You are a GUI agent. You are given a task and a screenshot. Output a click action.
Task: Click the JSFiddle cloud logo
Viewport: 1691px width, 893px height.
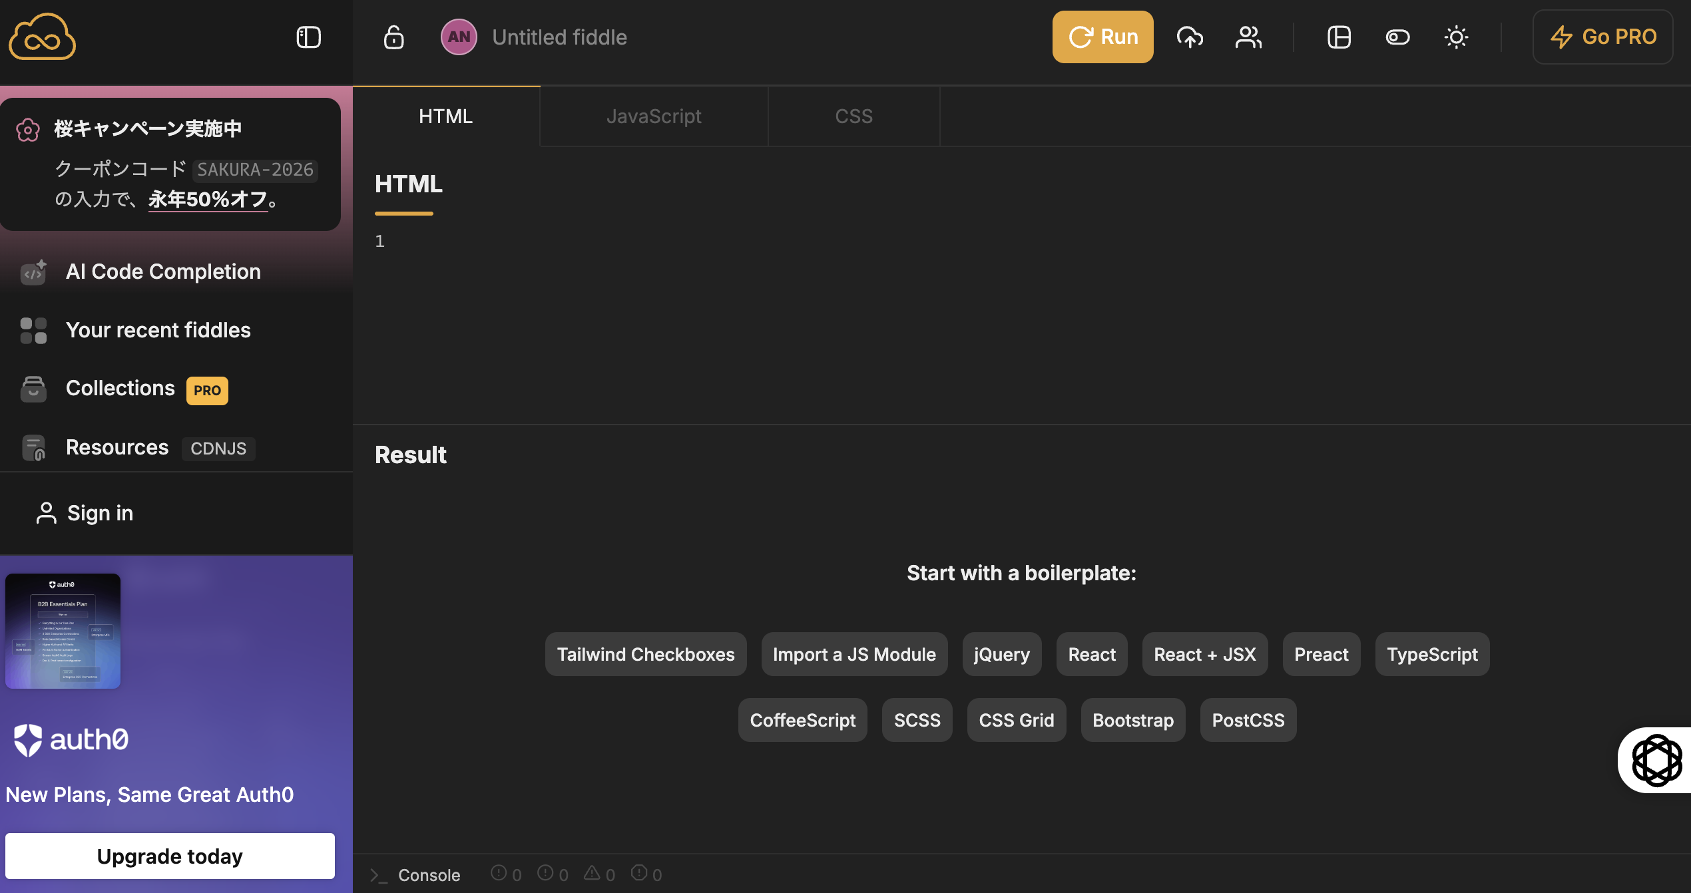pyautogui.click(x=42, y=37)
